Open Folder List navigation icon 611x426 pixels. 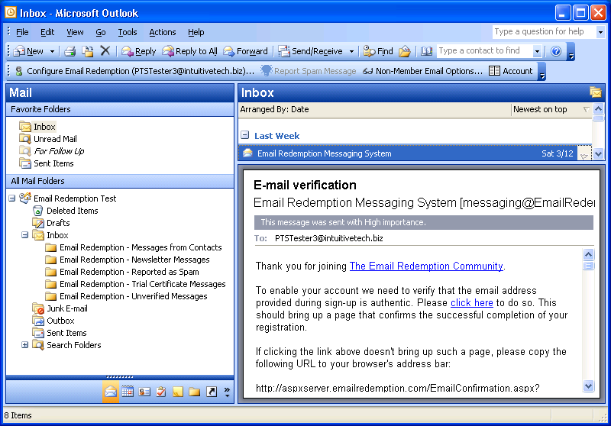(195, 392)
